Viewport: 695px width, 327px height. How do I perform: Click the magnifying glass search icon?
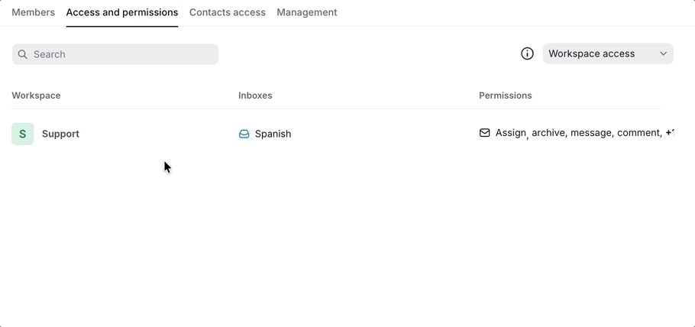tap(23, 54)
